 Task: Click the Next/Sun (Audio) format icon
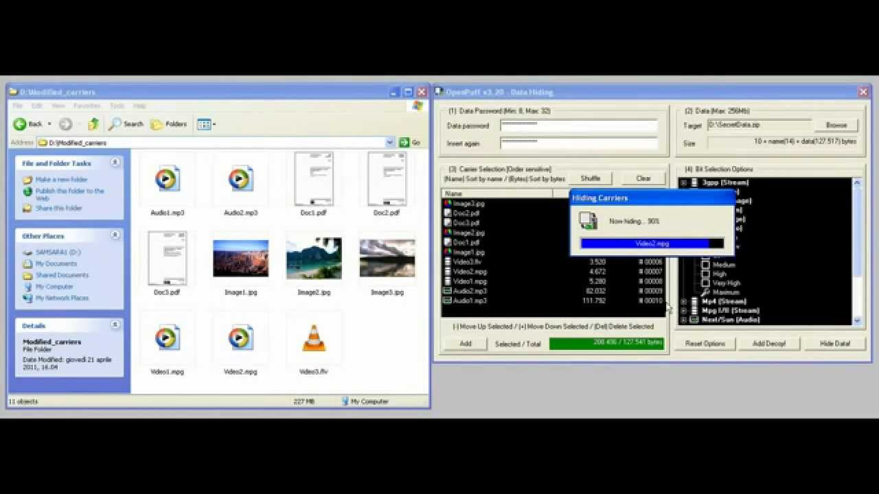[693, 318]
